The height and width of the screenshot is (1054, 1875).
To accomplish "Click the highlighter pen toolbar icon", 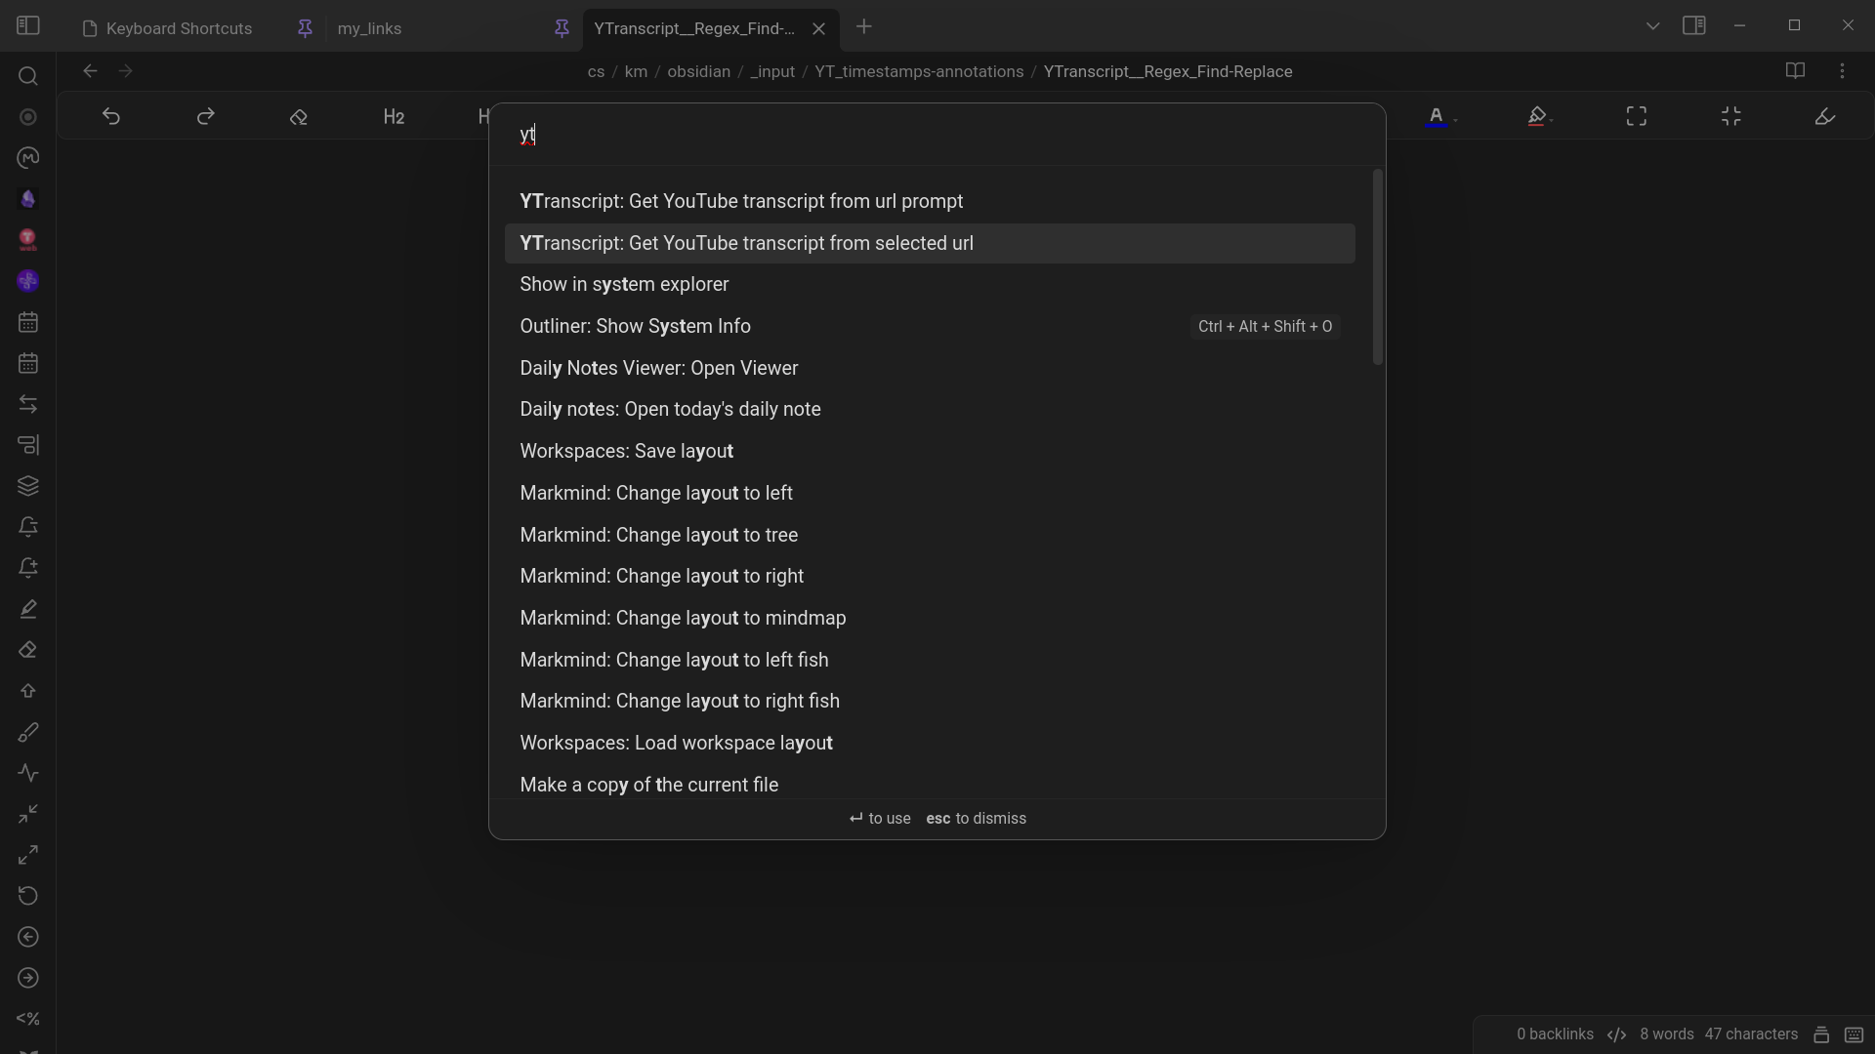I will point(1536,117).
